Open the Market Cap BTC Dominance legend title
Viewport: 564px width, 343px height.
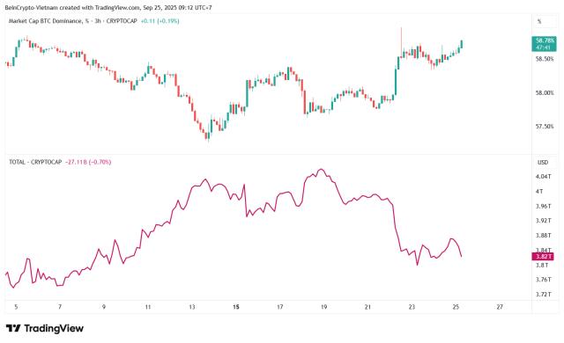(73, 21)
